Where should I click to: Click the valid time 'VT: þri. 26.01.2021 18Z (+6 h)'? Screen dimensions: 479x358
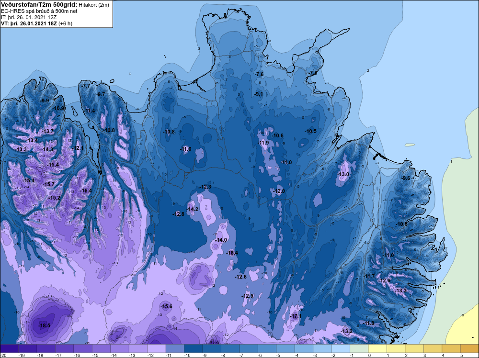pyautogui.click(x=37, y=23)
